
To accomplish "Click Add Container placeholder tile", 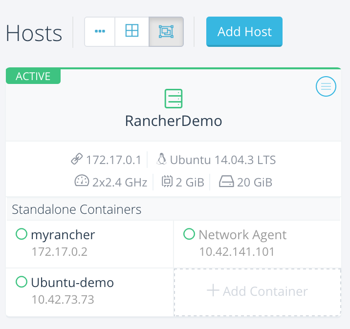I will 258,291.
